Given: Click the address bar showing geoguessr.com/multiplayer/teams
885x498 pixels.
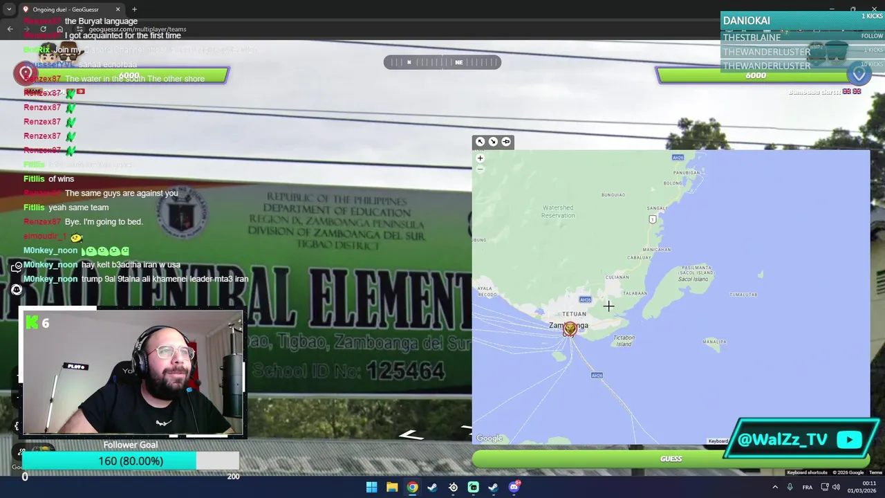Looking at the screenshot, I should tap(138, 29).
